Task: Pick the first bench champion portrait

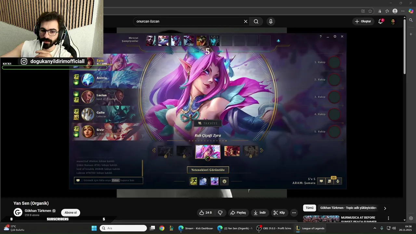Action: [x=150, y=41]
